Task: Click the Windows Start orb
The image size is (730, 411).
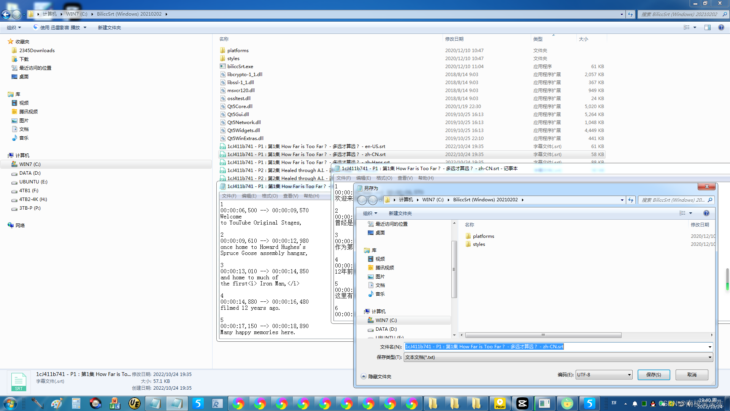Action: [x=10, y=403]
